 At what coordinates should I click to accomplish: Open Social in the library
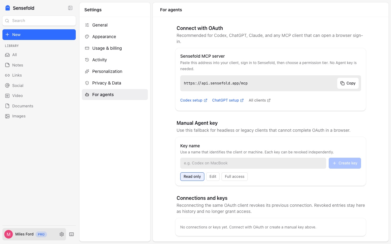39,86
